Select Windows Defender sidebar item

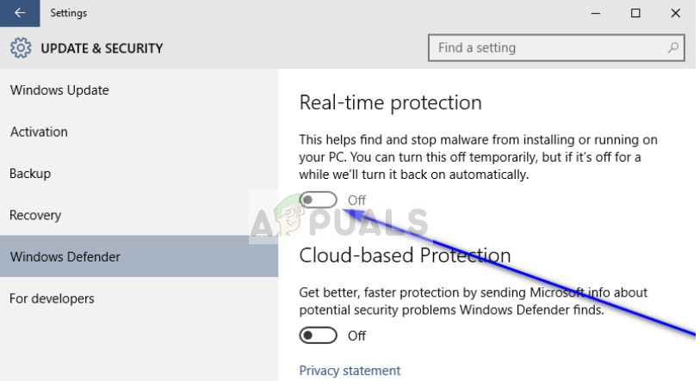139,256
